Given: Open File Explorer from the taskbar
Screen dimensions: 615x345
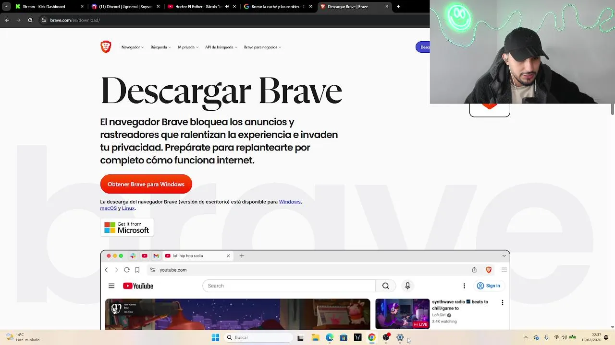Looking at the screenshot, I should pos(315,337).
